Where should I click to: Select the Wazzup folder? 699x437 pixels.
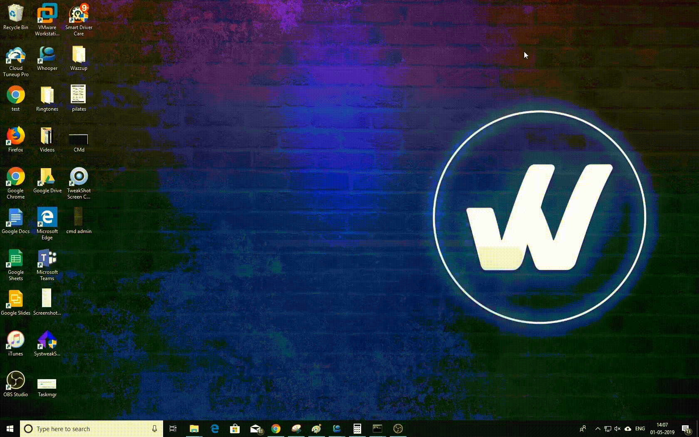pos(79,58)
